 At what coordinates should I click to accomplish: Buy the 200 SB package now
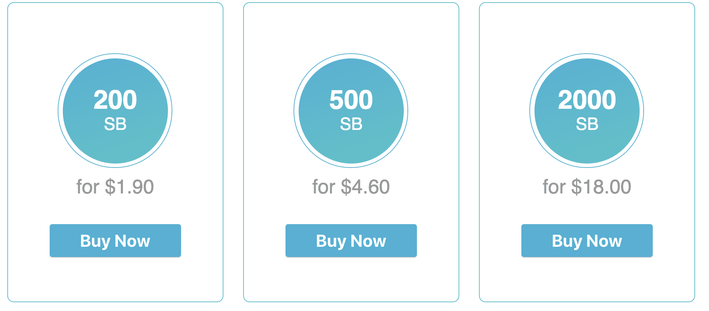[115, 241]
